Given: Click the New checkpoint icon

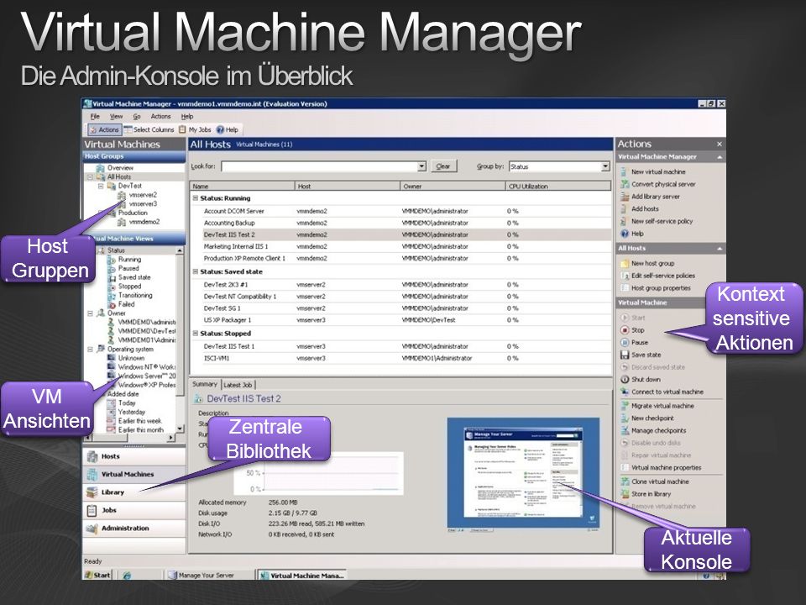Looking at the screenshot, I should (x=625, y=418).
